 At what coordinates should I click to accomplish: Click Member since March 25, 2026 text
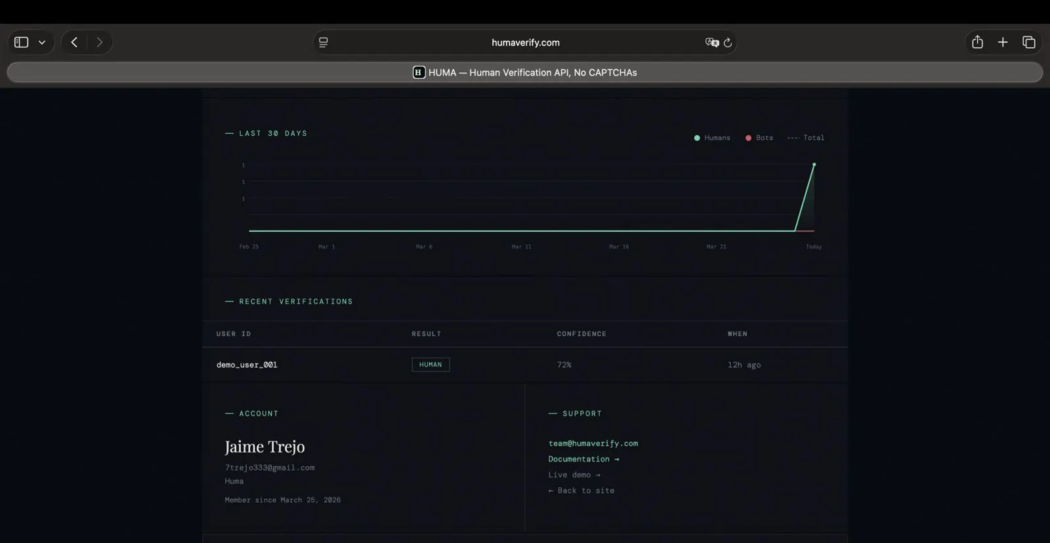point(283,500)
